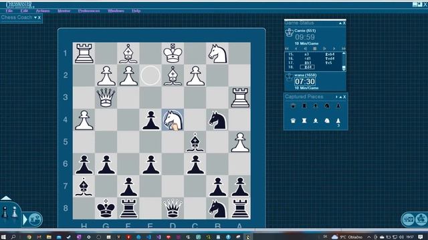Open the Windows Start menu
Image resolution: width=428 pixels, height=240 pixels.
coord(3,237)
